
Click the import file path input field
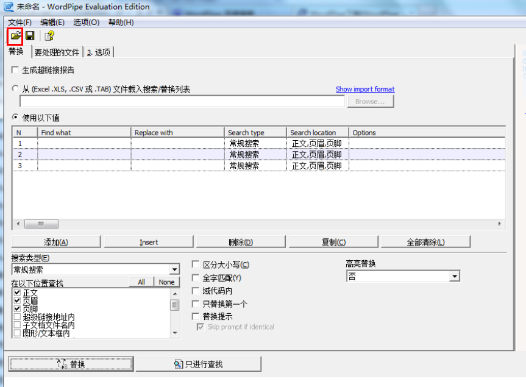[x=182, y=102]
